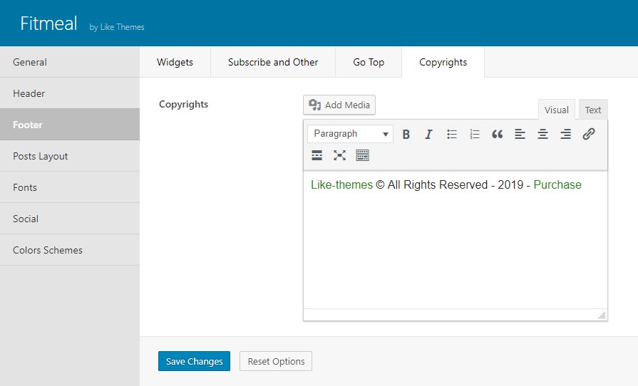Viewport: 638px width, 386px height.
Task: Apply blockquote formatting
Action: tap(498, 134)
